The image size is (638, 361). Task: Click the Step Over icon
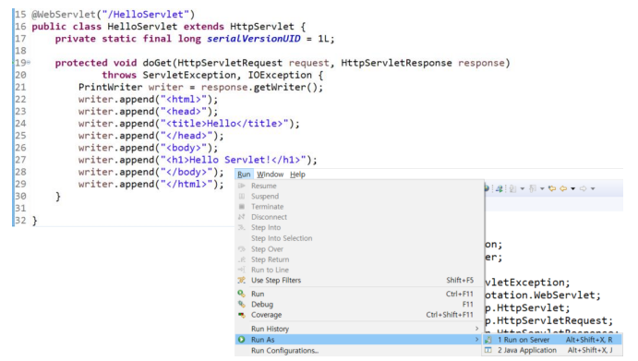click(x=242, y=248)
